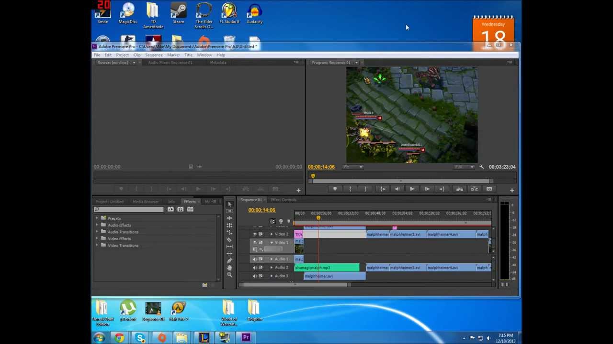This screenshot has height=344, width=613.
Task: Open the Fit zoom level dropdown
Action: pos(353,167)
